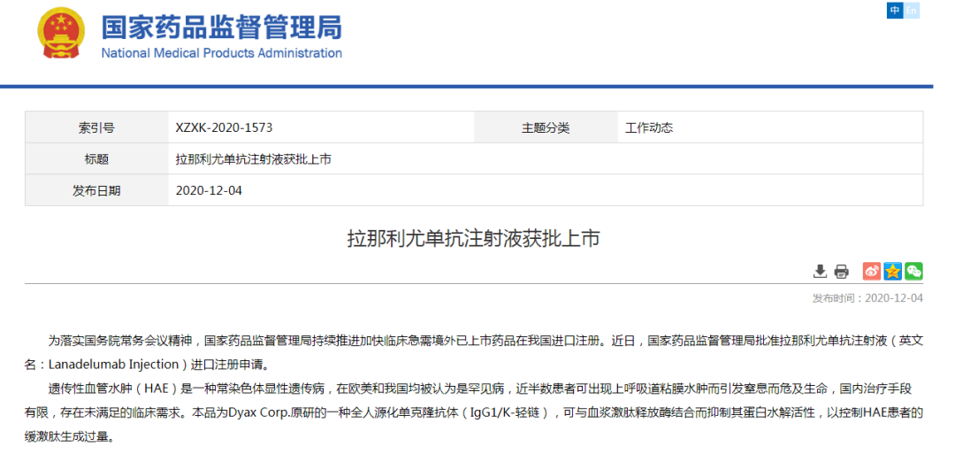Click the first paragraph beginning 为落实国务院常务会议精神
The height and width of the screenshot is (454, 955).
point(474,353)
